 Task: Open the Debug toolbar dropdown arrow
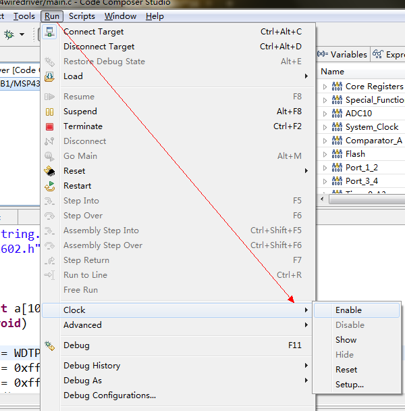click(22, 34)
